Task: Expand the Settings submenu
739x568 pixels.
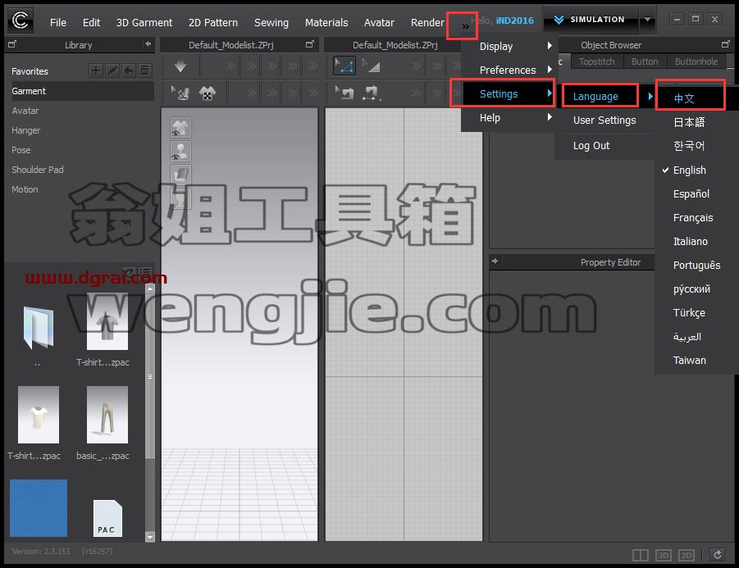Action: pos(509,93)
